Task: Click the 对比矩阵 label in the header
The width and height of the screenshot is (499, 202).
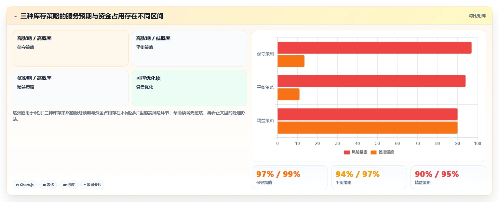Action: (477, 16)
